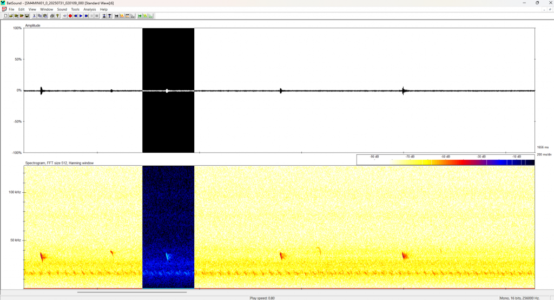This screenshot has height=300, width=554.
Task: Click the Pause playback button
Action: click(x=91, y=16)
